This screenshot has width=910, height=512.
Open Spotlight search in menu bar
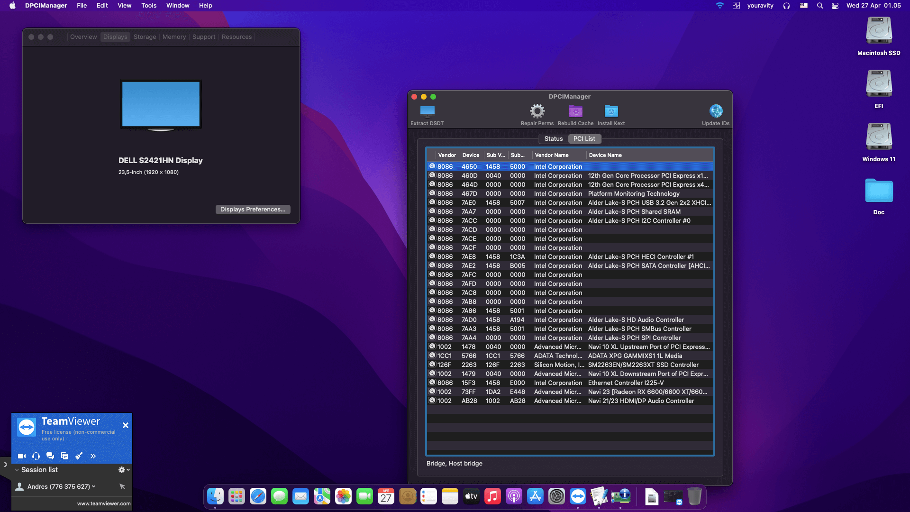pos(820,6)
